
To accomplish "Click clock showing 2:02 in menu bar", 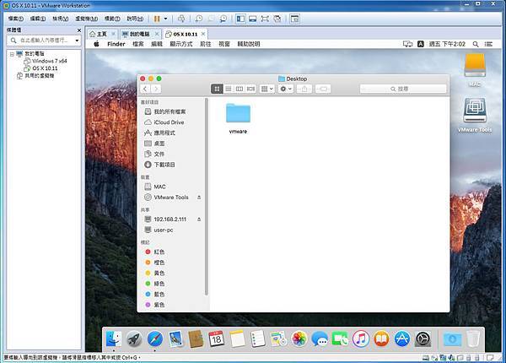I will 447,44.
